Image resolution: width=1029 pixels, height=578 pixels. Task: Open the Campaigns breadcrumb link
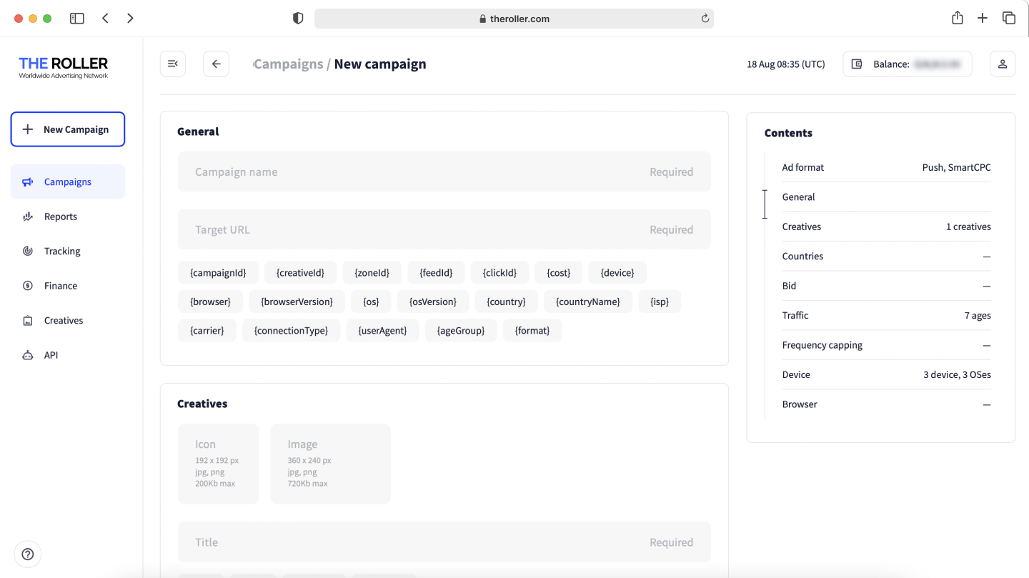[x=288, y=64]
